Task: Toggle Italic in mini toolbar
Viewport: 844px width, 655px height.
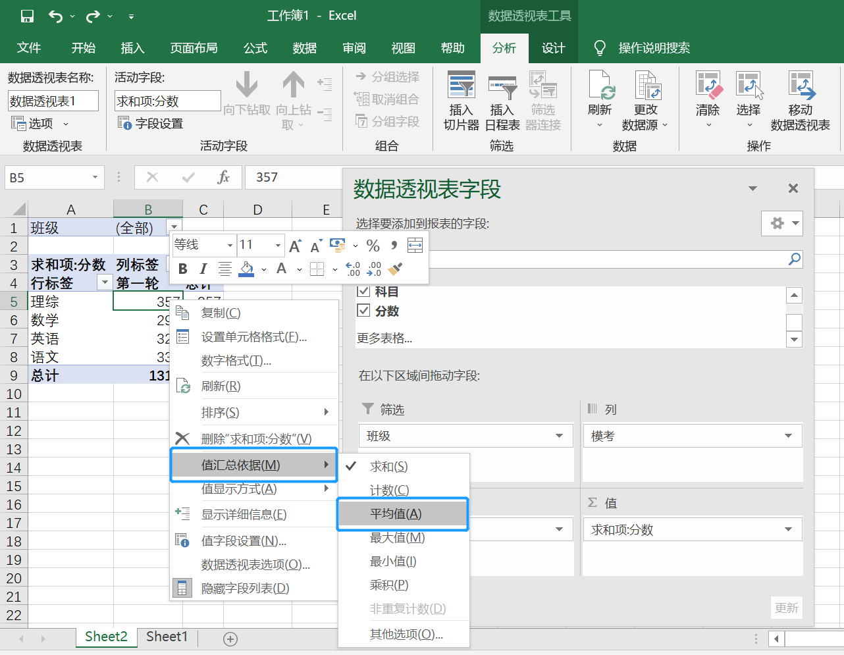Action: 203,269
